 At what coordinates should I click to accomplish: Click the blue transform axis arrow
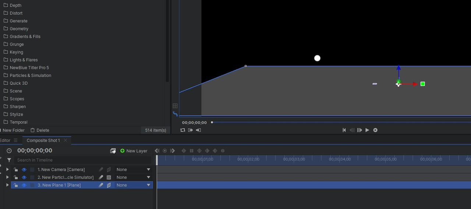(x=399, y=72)
